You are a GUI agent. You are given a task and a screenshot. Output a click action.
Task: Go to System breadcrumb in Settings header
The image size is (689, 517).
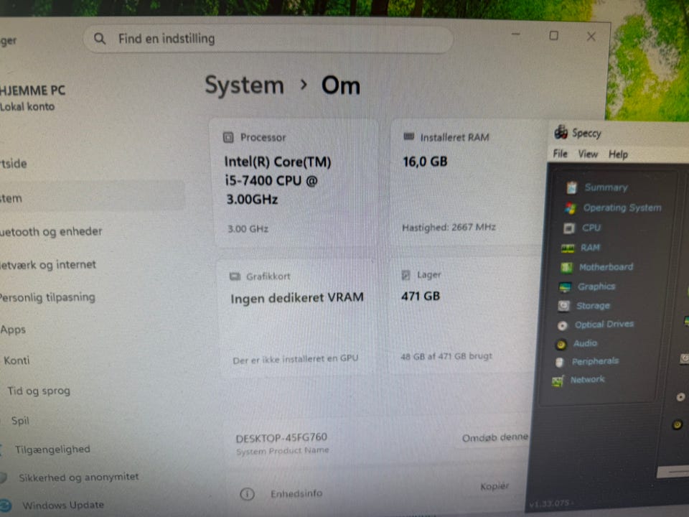(244, 85)
